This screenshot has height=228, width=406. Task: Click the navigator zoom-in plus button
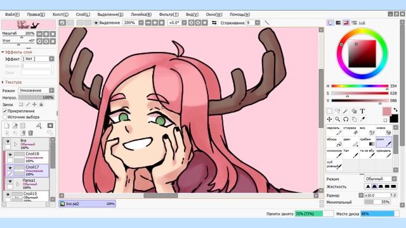point(46,34)
